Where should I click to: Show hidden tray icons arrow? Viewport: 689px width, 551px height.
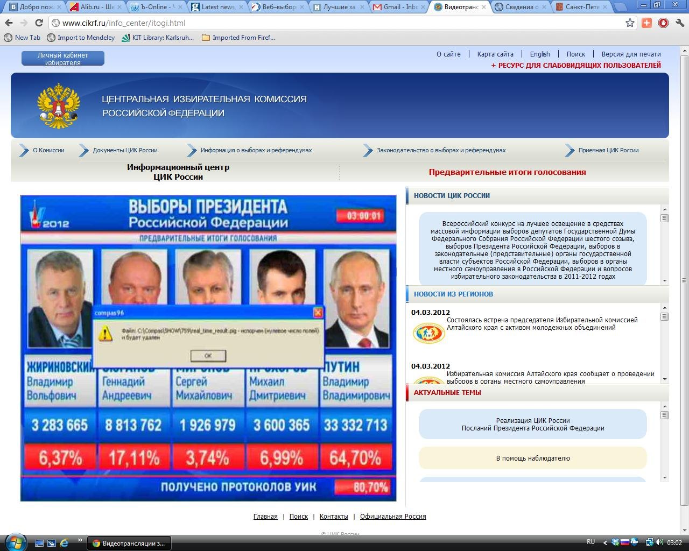[x=605, y=542]
